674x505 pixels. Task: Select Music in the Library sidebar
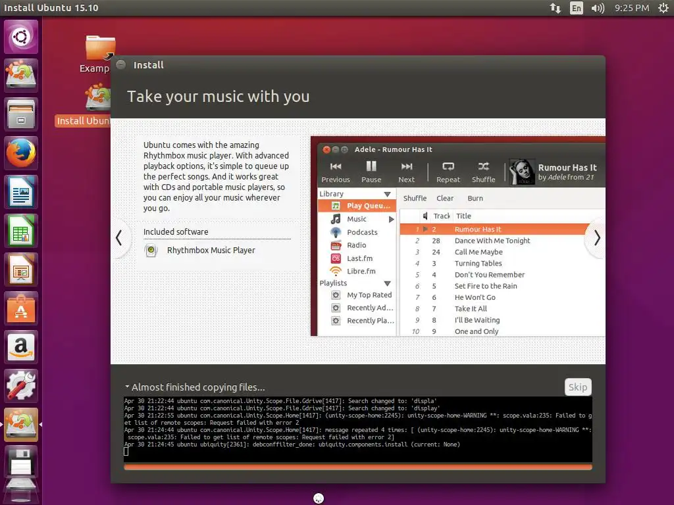[356, 219]
